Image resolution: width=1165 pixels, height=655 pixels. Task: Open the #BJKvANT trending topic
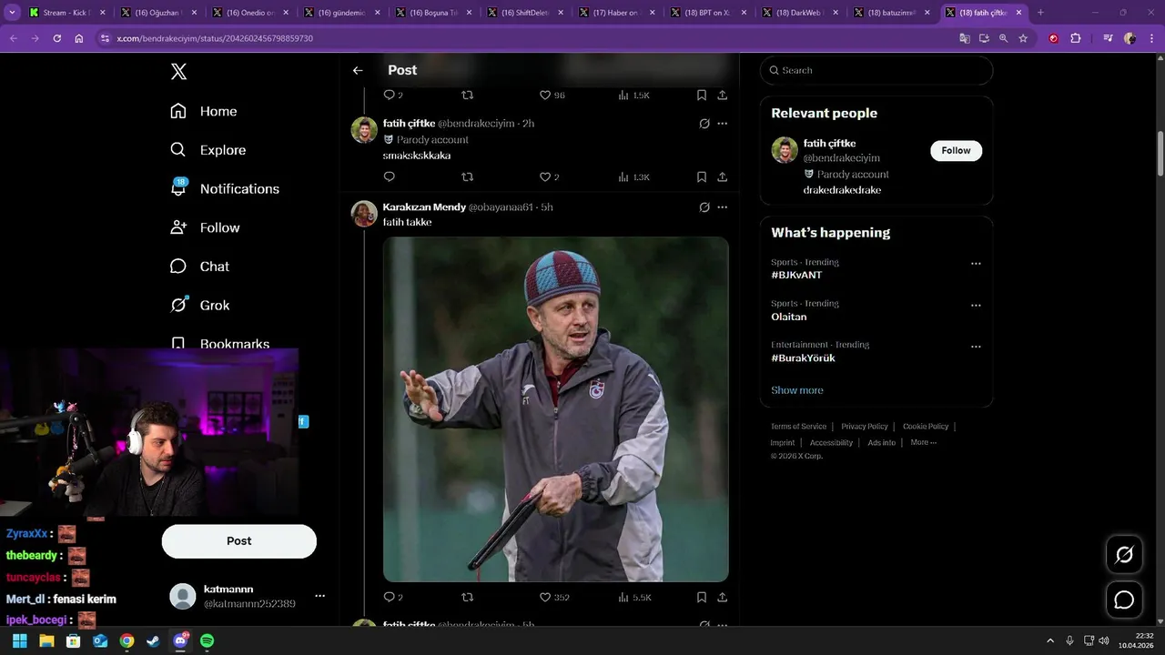tap(796, 275)
